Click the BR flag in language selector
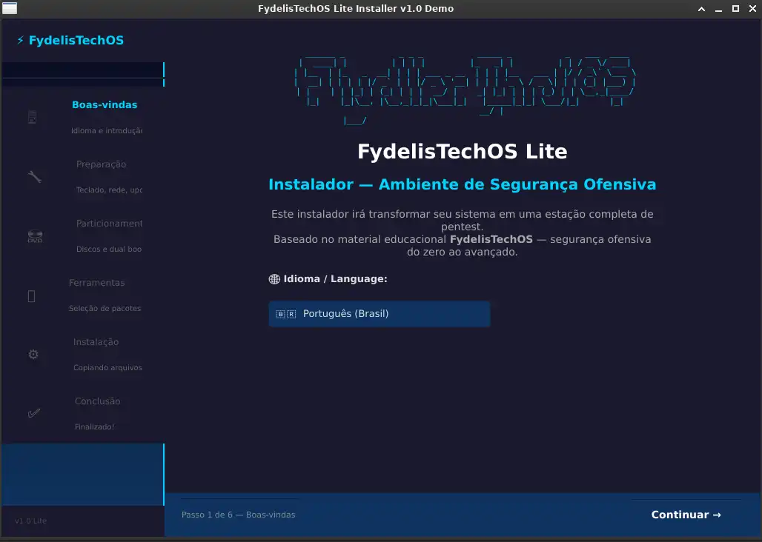The image size is (762, 542). 286,314
